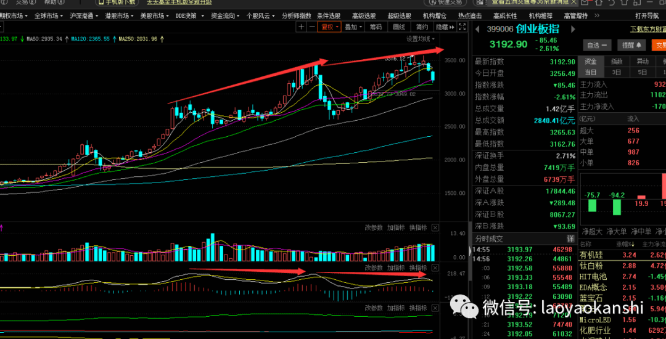The width and height of the screenshot is (666, 339).
Task: Go to next index with right arrow
Action: pyautogui.click(x=573, y=29)
